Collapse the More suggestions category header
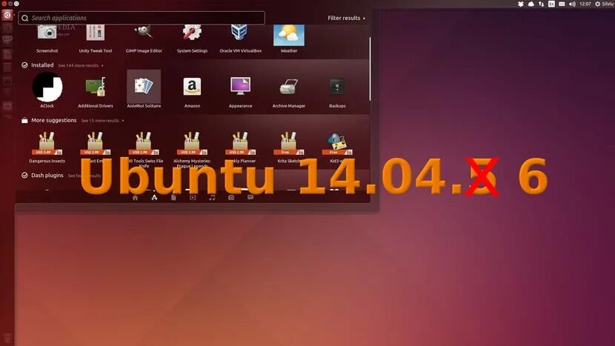 [x=49, y=121]
